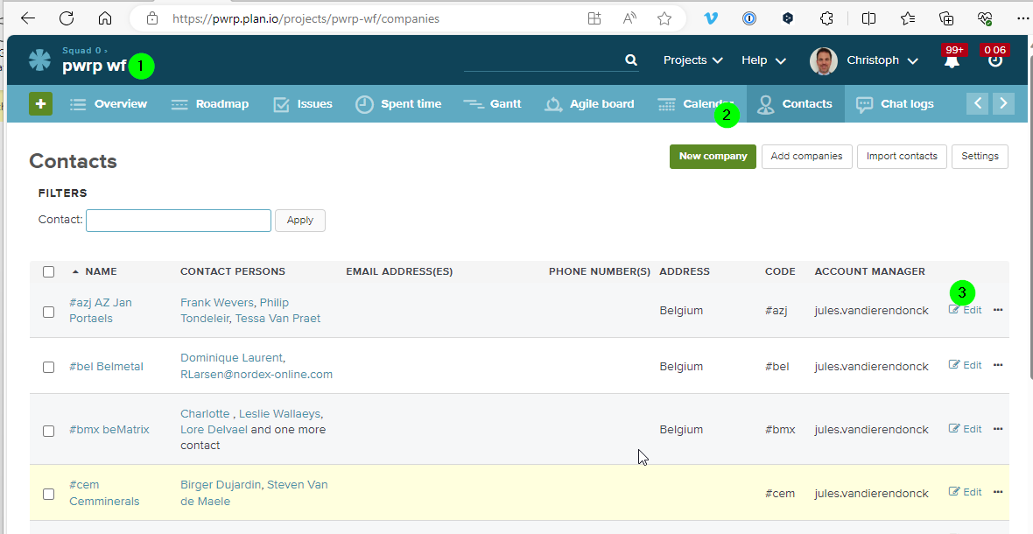
Task: Open the browser home page icon
Action: pos(105,18)
